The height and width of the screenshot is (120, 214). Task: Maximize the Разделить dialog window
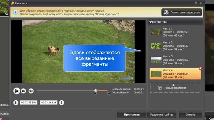pos(196,3)
